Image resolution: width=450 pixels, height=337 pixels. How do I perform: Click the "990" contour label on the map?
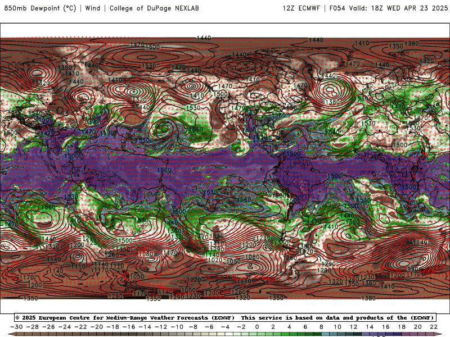tap(412, 270)
